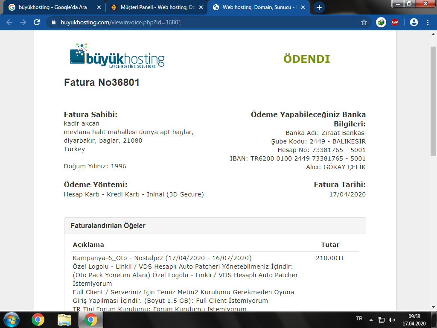Screen dimensions: 437x328
Task: Close the active Web hosting invoice tab
Action: click(303, 7)
